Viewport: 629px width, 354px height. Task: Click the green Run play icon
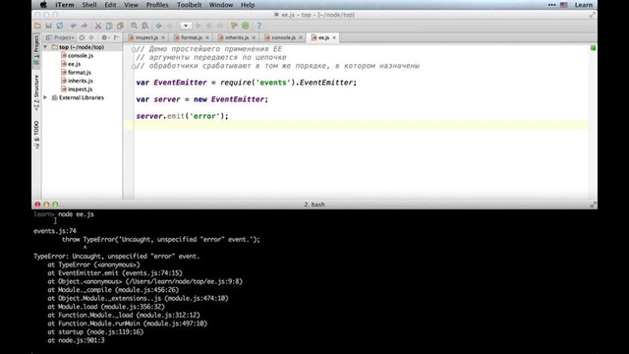click(x=199, y=26)
